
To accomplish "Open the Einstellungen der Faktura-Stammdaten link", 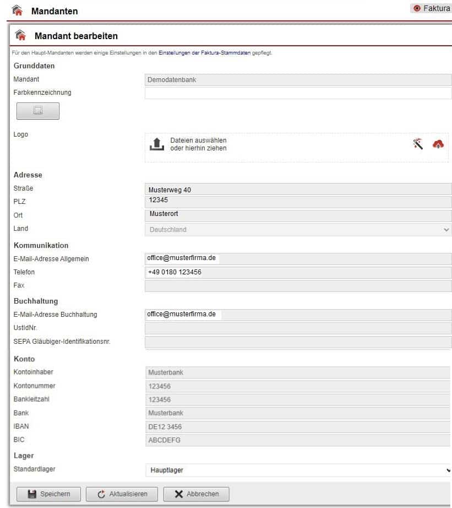I will tap(204, 53).
